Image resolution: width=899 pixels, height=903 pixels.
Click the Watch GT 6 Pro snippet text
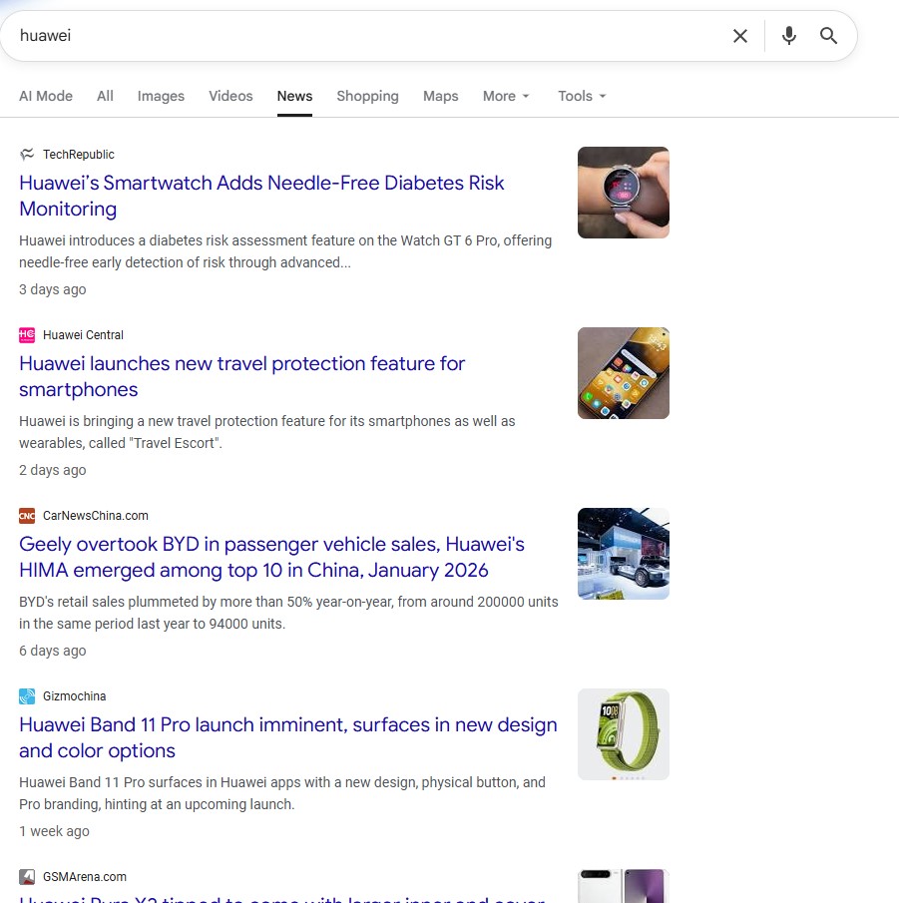285,251
